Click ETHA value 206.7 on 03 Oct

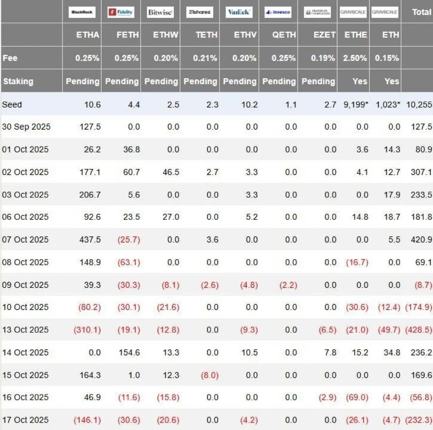point(90,195)
